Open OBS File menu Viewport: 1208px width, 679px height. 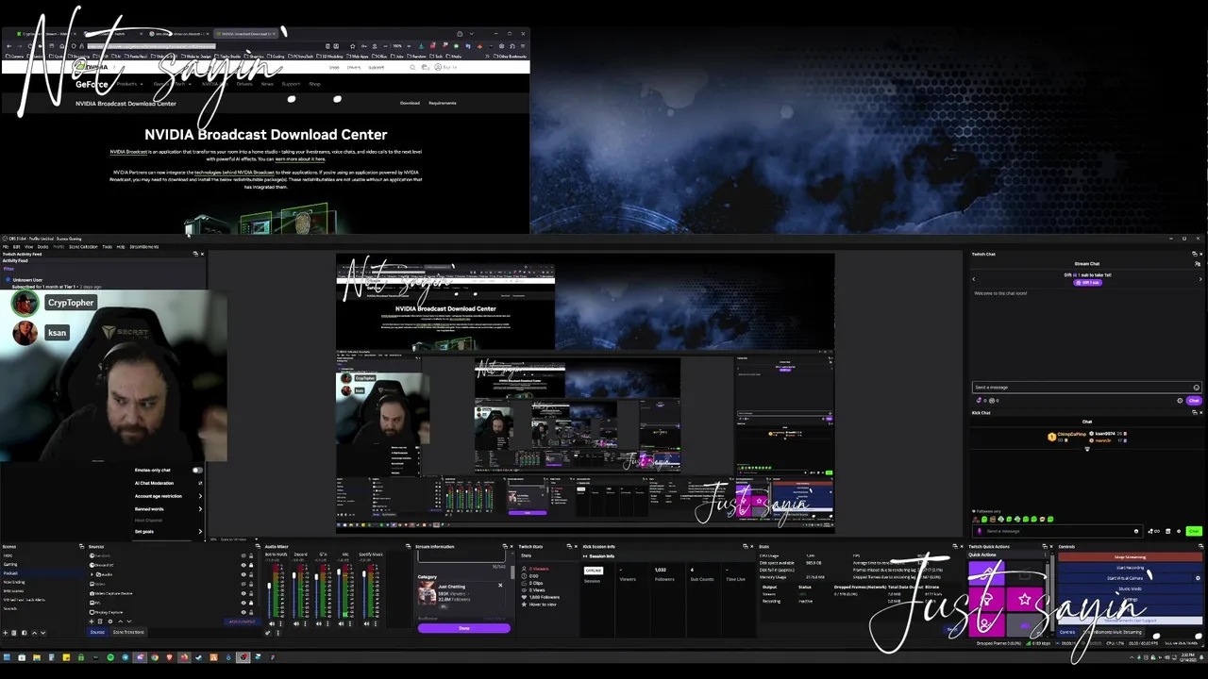(x=6, y=247)
